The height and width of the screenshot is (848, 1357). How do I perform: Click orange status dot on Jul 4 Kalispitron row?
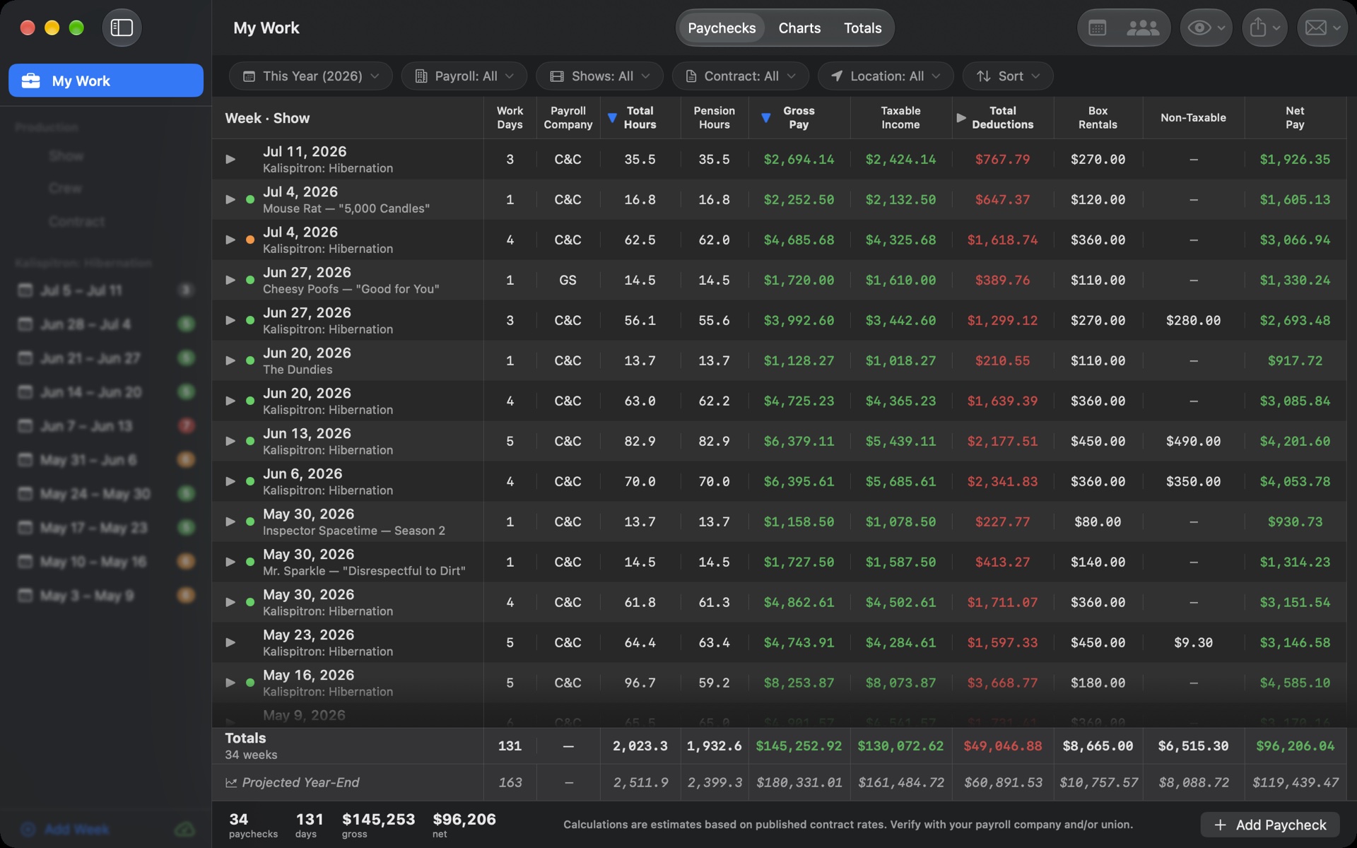point(250,240)
